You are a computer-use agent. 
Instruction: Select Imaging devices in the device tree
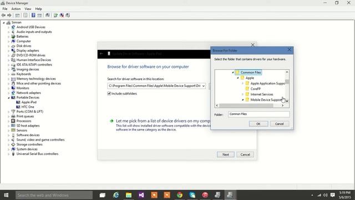click(x=28, y=69)
